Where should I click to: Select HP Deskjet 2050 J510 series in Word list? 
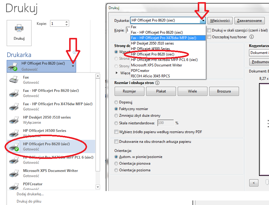click(51, 120)
